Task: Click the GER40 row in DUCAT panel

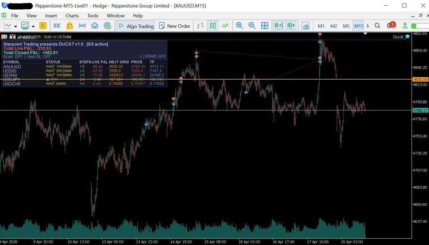Action: pos(84,75)
